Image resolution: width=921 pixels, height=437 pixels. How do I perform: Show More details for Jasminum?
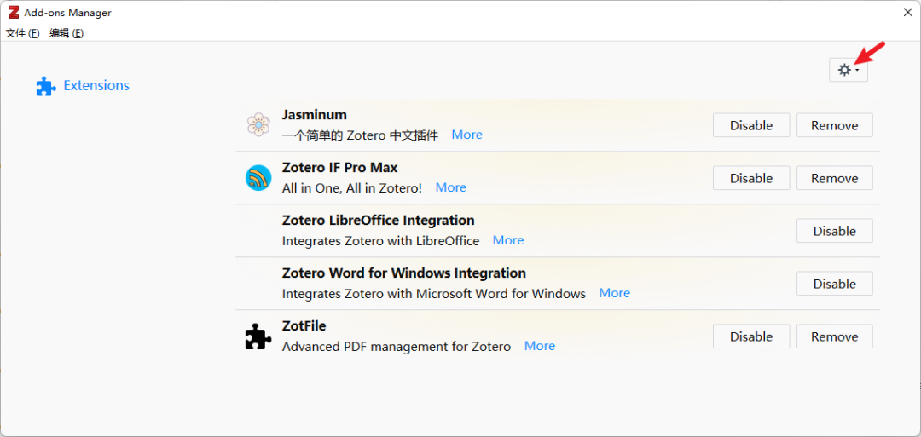[x=466, y=135]
